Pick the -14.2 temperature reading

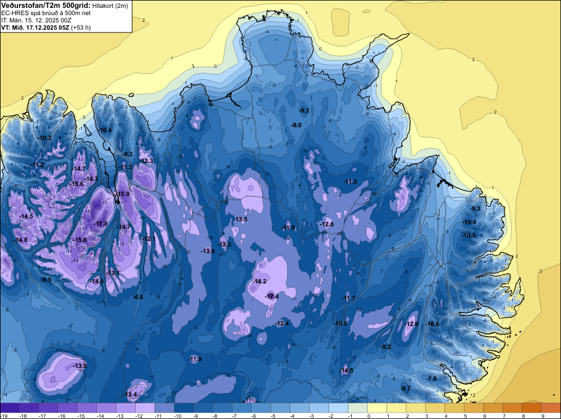259,281
